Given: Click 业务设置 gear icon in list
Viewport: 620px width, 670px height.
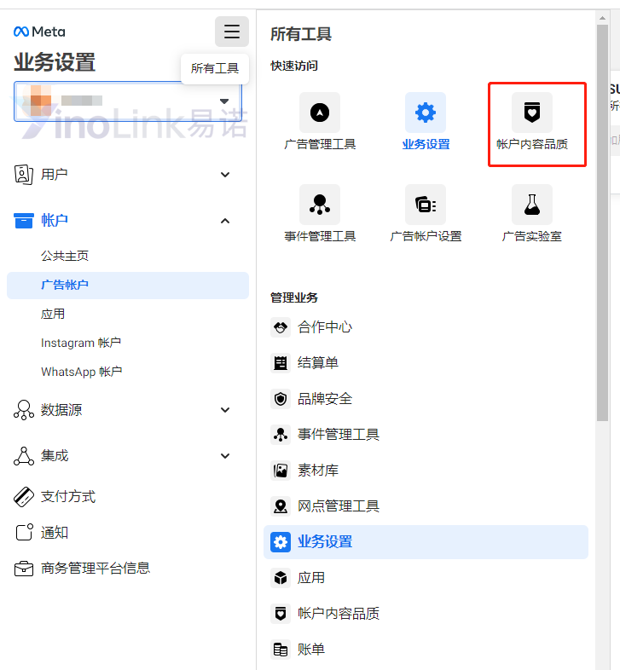Looking at the screenshot, I should [x=281, y=542].
